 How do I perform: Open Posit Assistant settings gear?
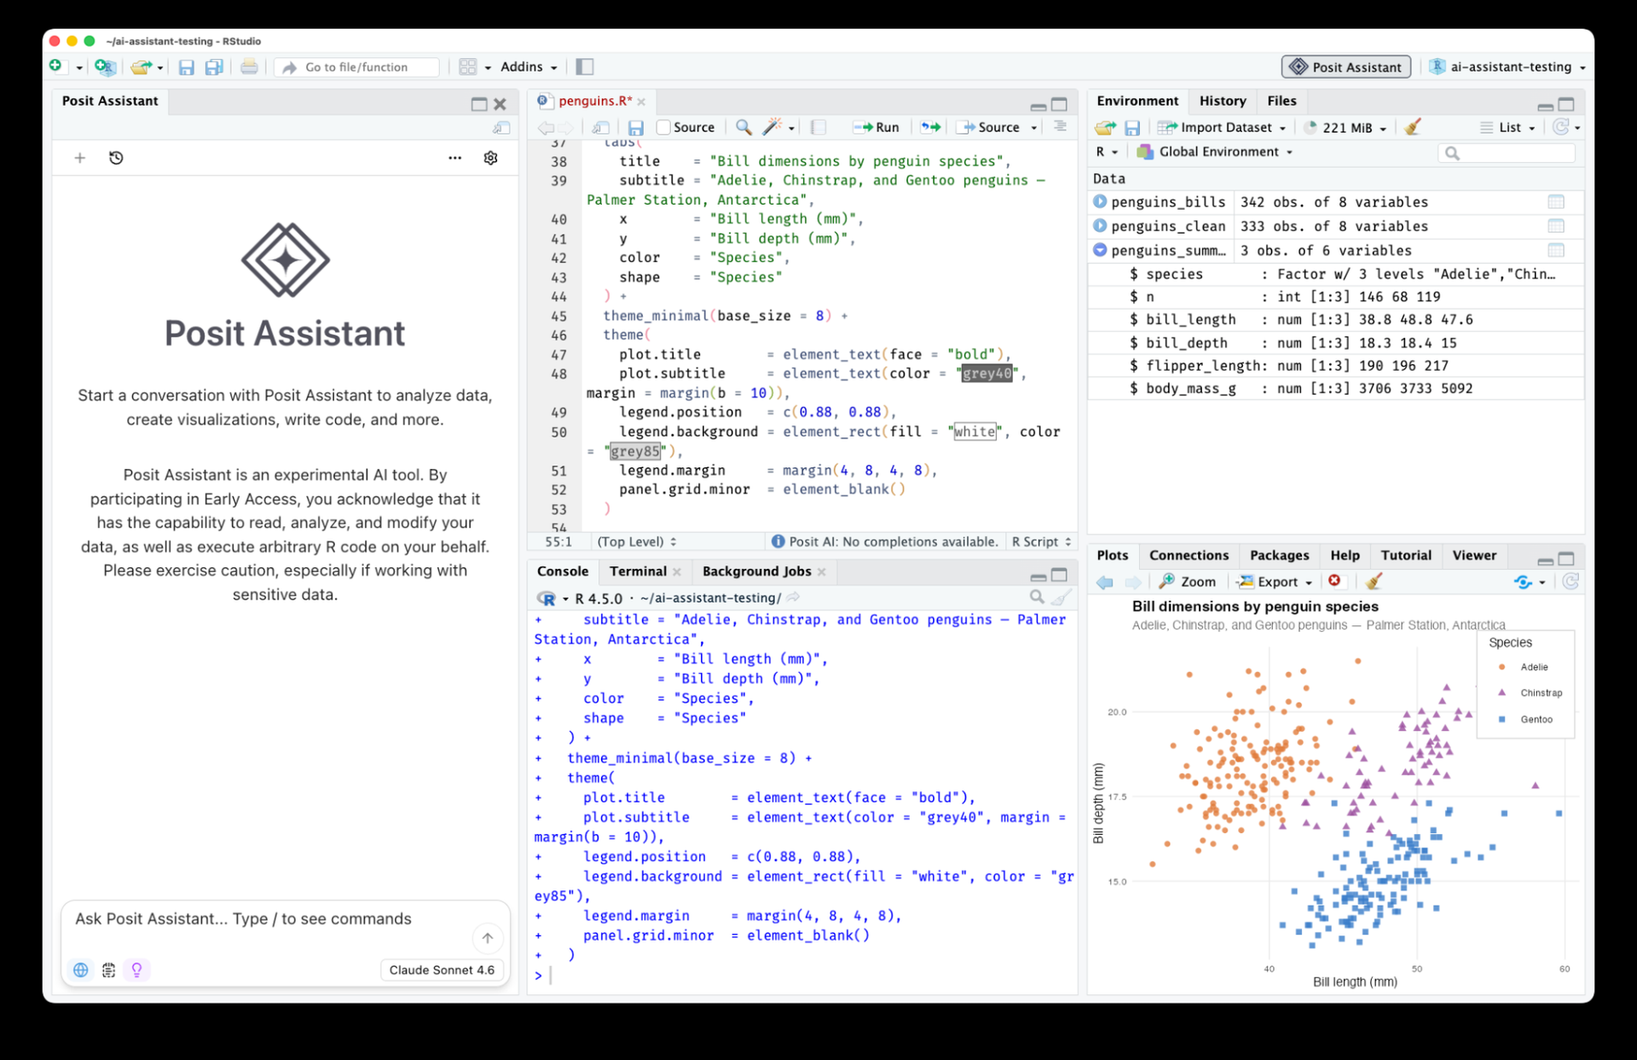click(x=490, y=158)
